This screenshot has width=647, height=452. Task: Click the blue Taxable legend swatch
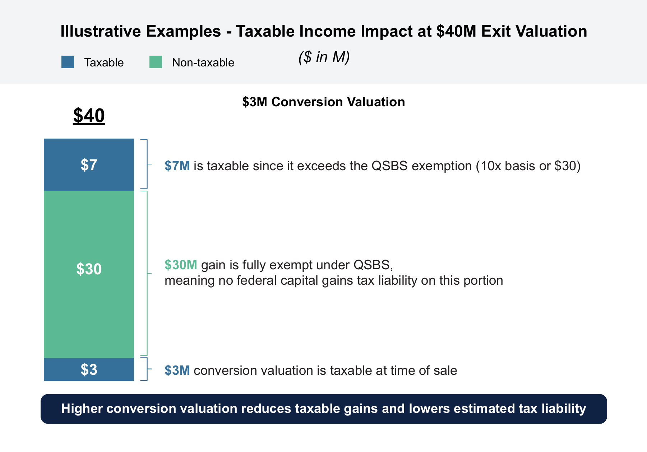pyautogui.click(x=68, y=62)
